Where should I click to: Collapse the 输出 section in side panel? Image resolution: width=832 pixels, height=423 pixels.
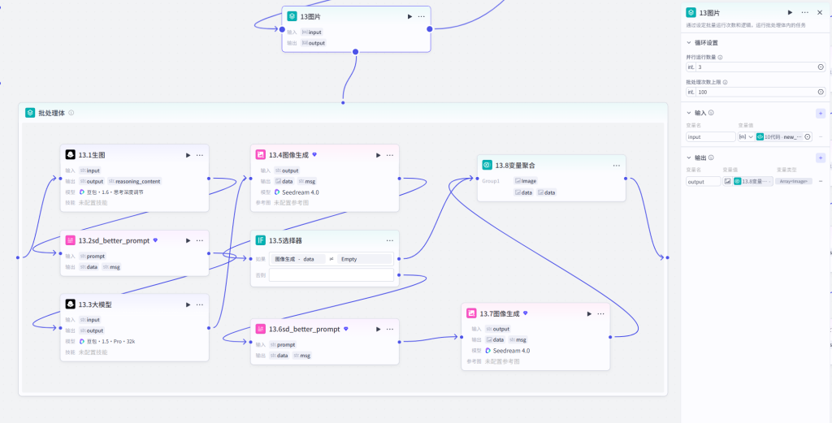pyautogui.click(x=689, y=158)
